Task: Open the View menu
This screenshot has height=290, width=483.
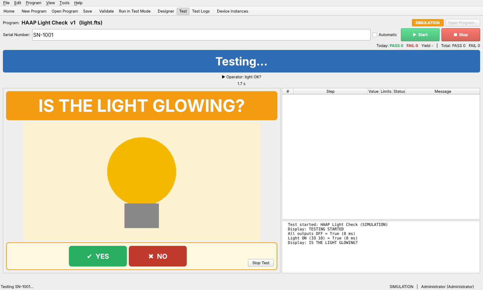Action: click(50, 3)
